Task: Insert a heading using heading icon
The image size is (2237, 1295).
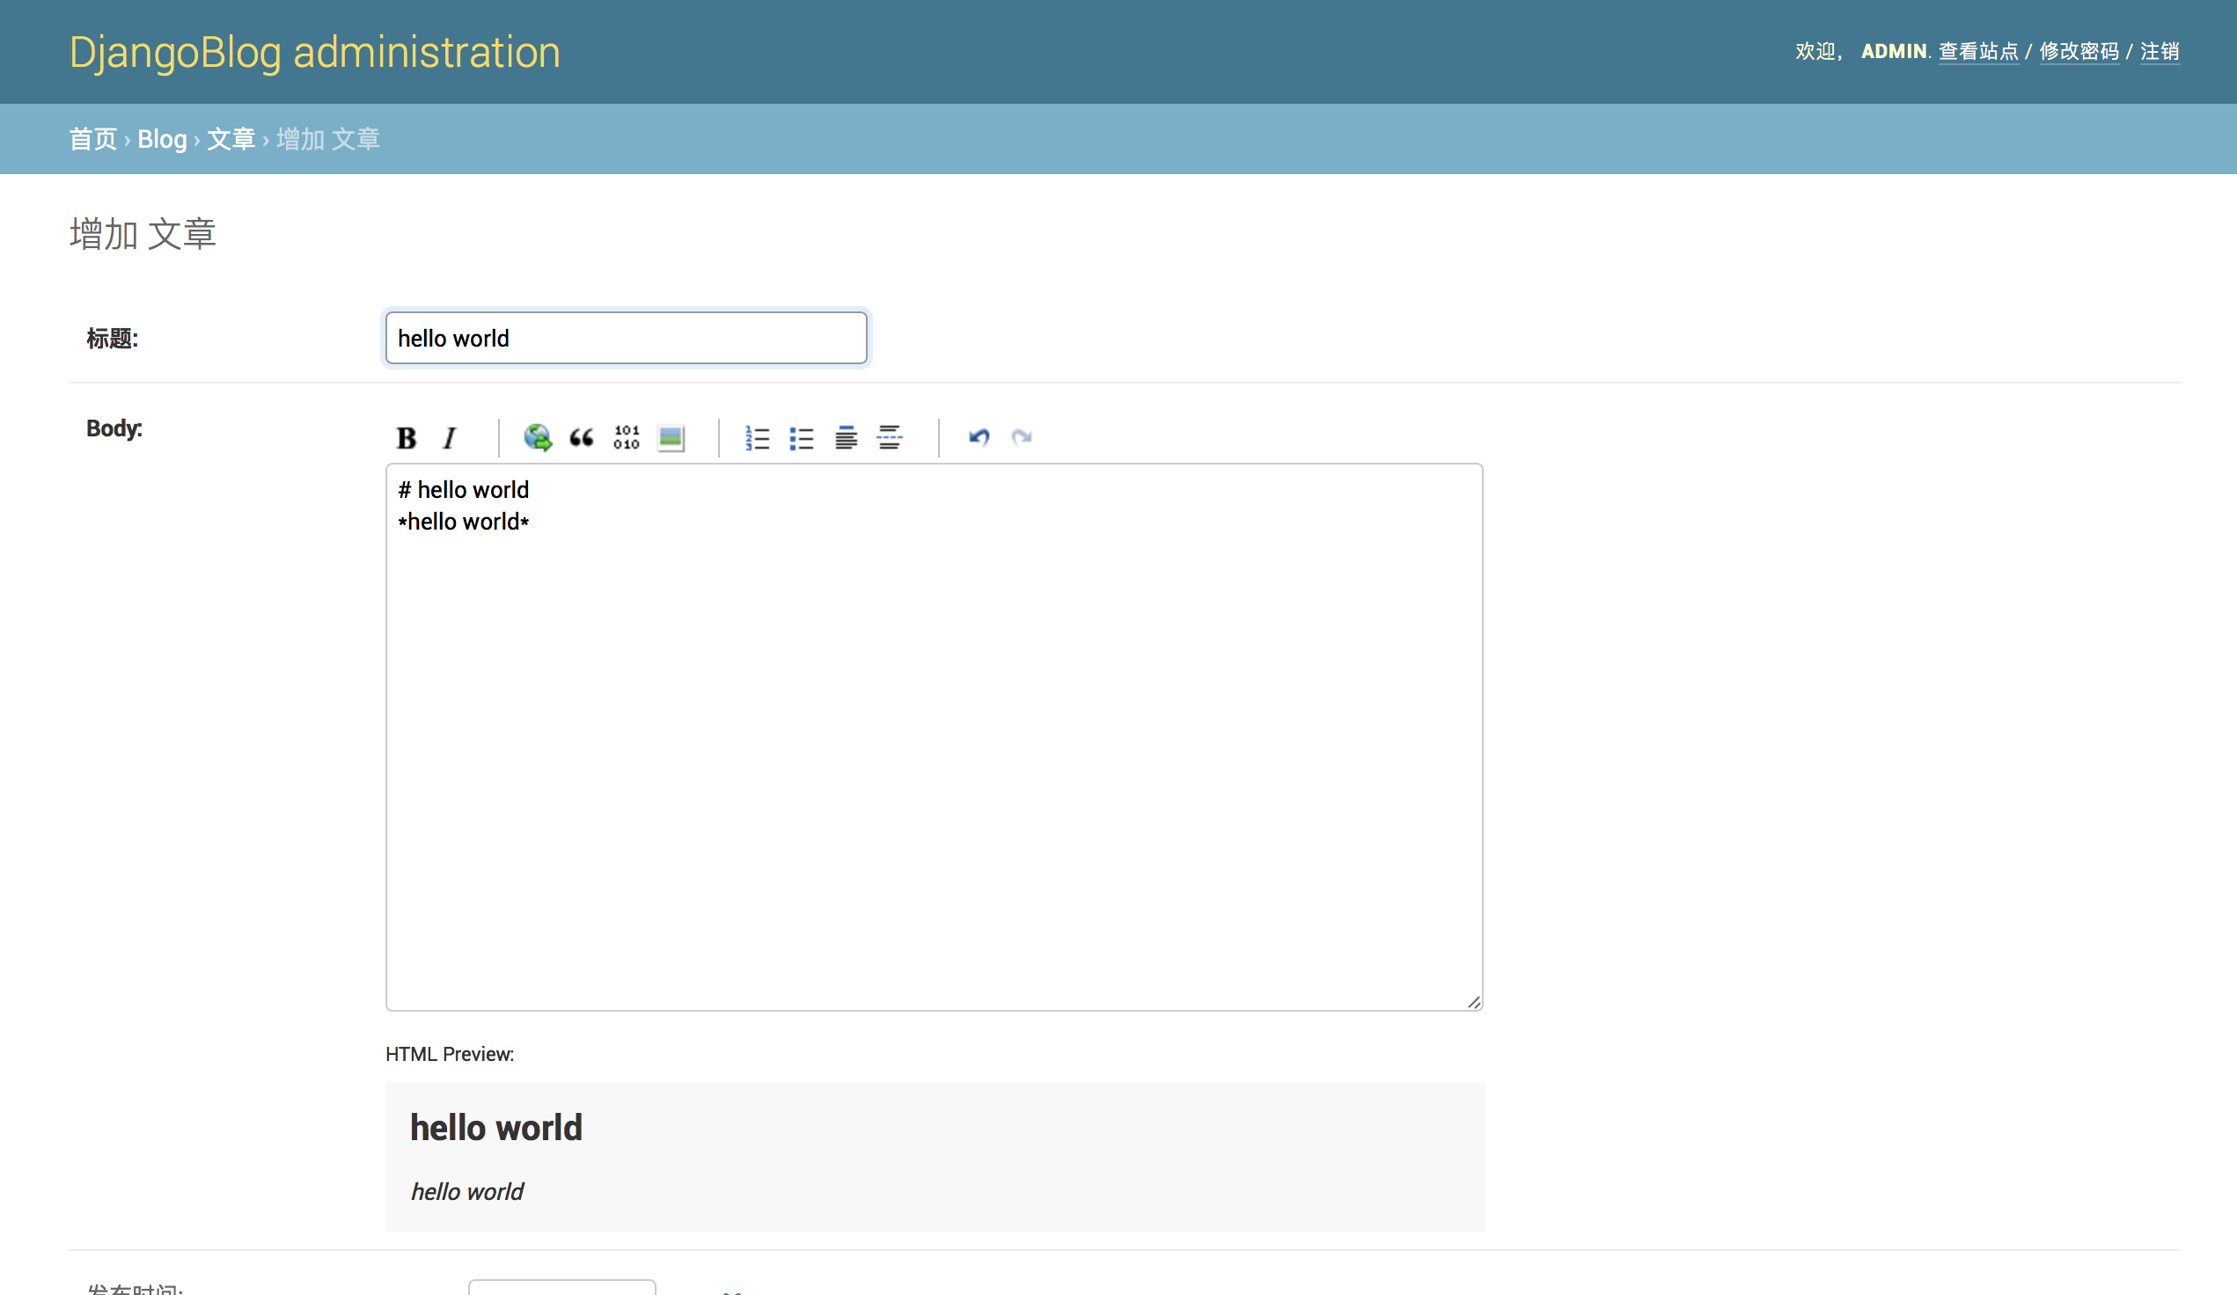Action: pos(846,437)
